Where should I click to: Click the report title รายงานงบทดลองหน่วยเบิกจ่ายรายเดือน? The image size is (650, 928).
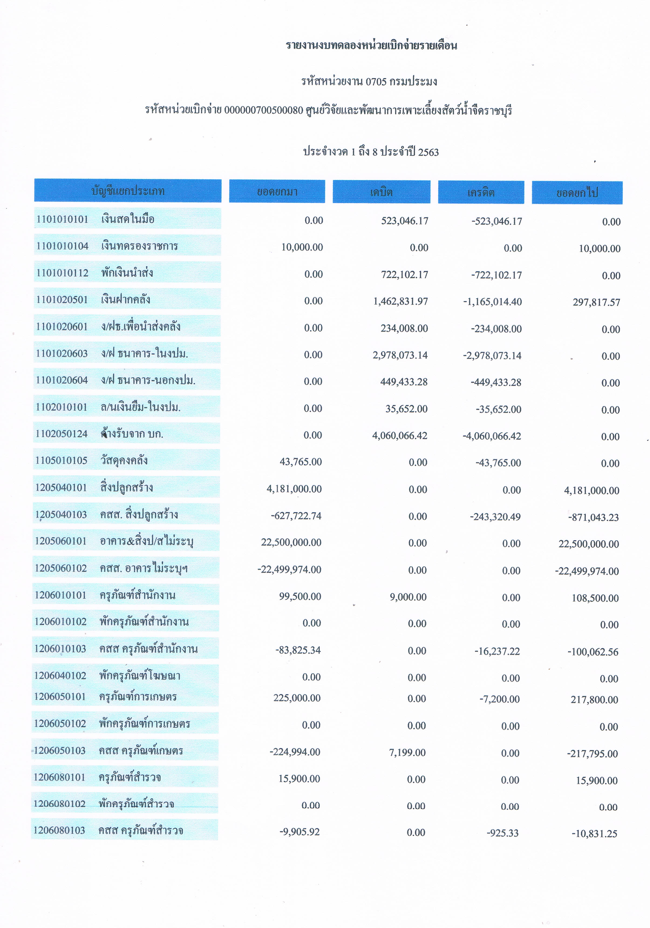pyautogui.click(x=371, y=45)
